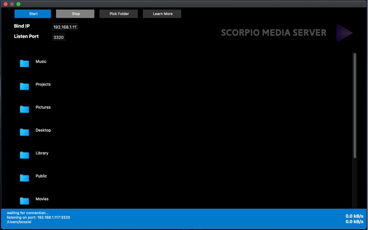
Task: Click the Library folder icon
Action: (24, 155)
